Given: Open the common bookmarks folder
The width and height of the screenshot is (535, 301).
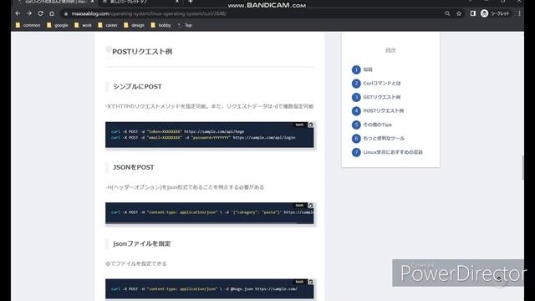Looking at the screenshot, I should pos(28,25).
